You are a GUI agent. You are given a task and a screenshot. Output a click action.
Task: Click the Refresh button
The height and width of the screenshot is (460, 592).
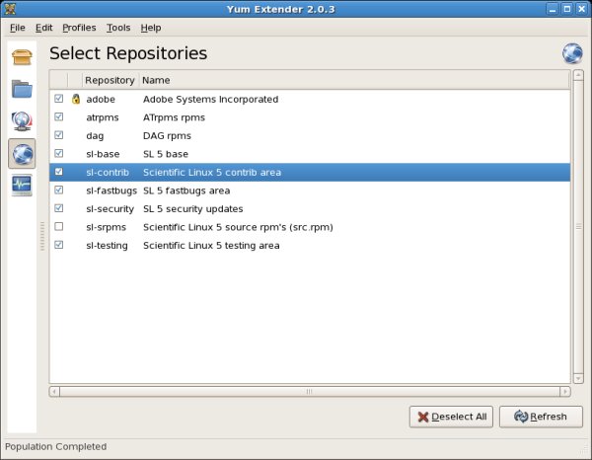coord(541,417)
